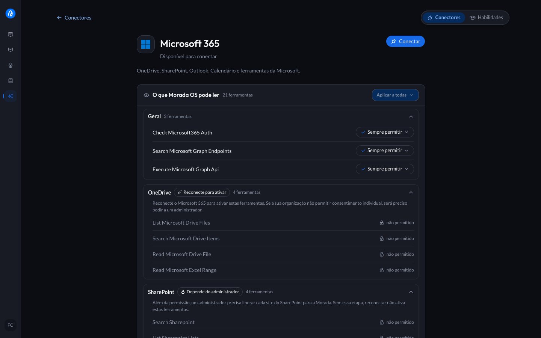Click the '21 ferramentas' count label
The image size is (541, 338).
click(237, 95)
